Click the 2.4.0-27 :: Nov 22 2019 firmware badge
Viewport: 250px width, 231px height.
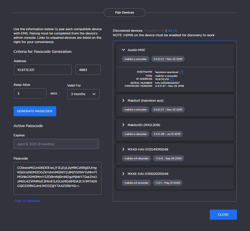click(168, 59)
